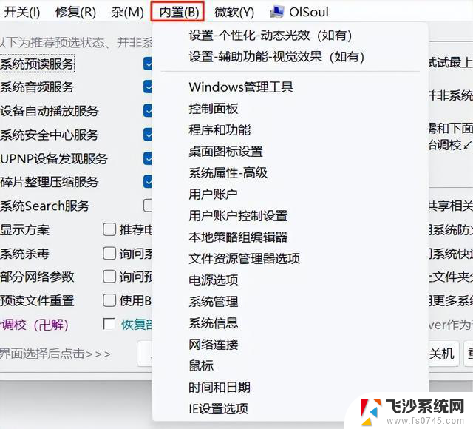
Task: Click the 系统Search服务 label
Action: (x=45, y=206)
